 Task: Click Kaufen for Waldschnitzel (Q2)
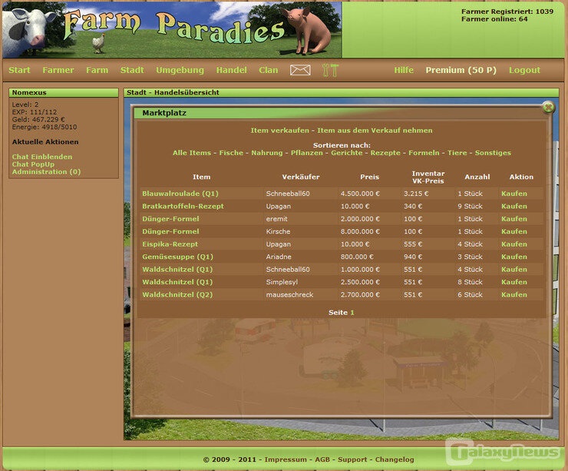pos(514,295)
